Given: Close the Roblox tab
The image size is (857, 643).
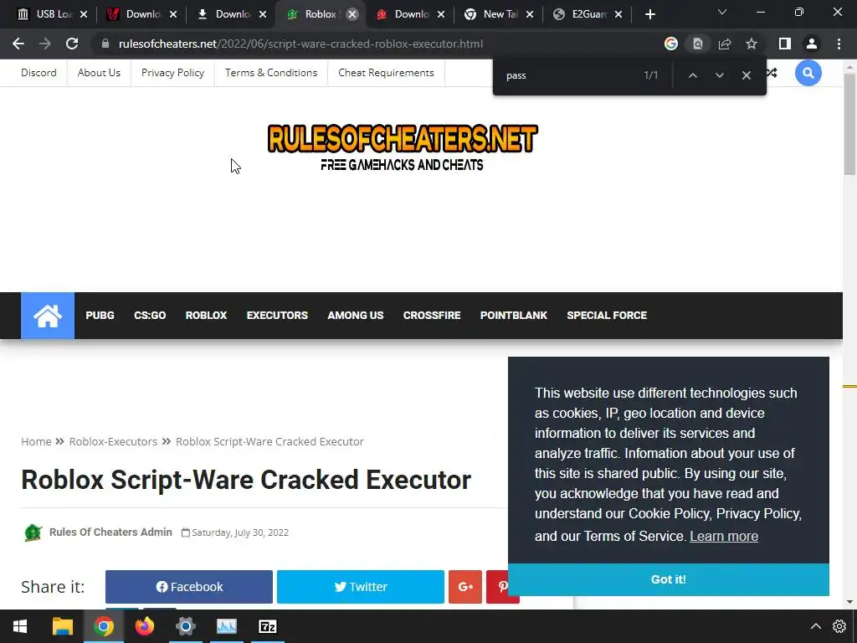Looking at the screenshot, I should [352, 14].
